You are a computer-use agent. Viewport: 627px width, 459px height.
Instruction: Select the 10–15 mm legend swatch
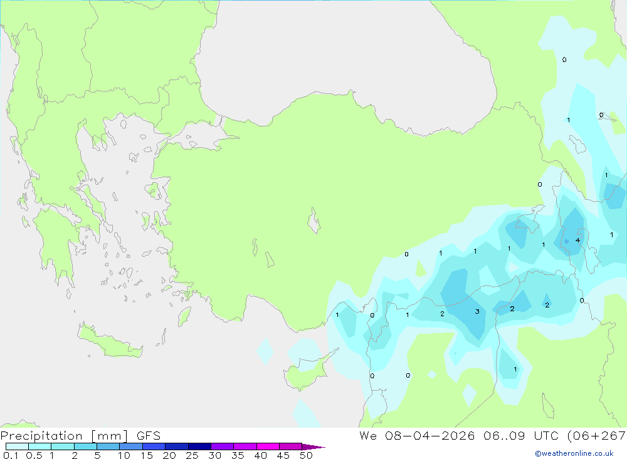(131, 446)
